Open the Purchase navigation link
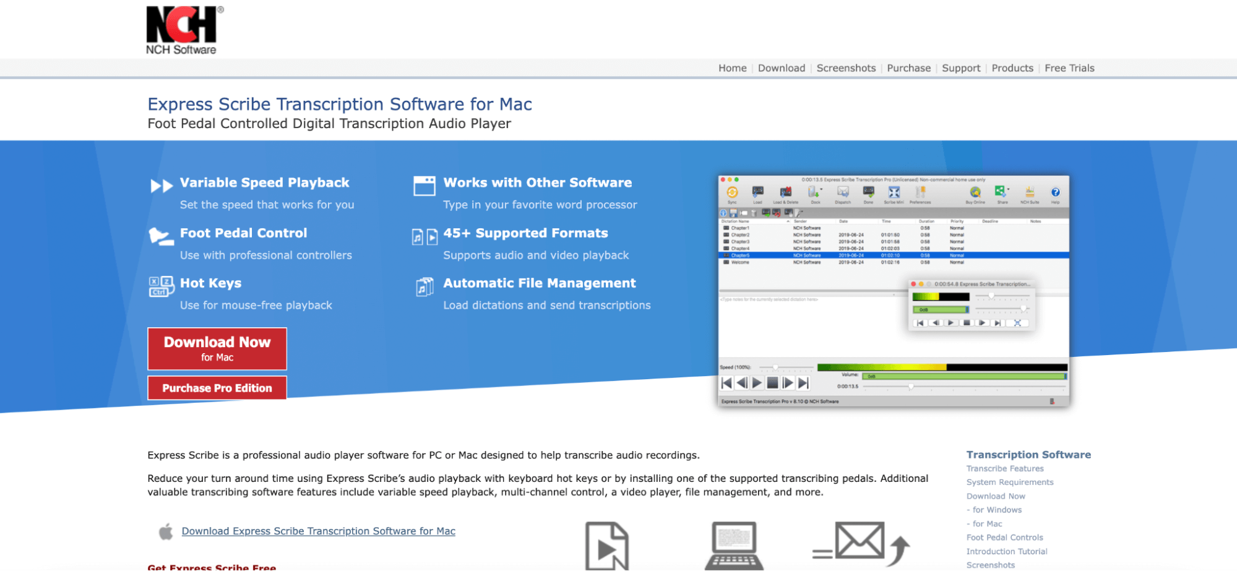This screenshot has width=1237, height=571. coord(908,68)
